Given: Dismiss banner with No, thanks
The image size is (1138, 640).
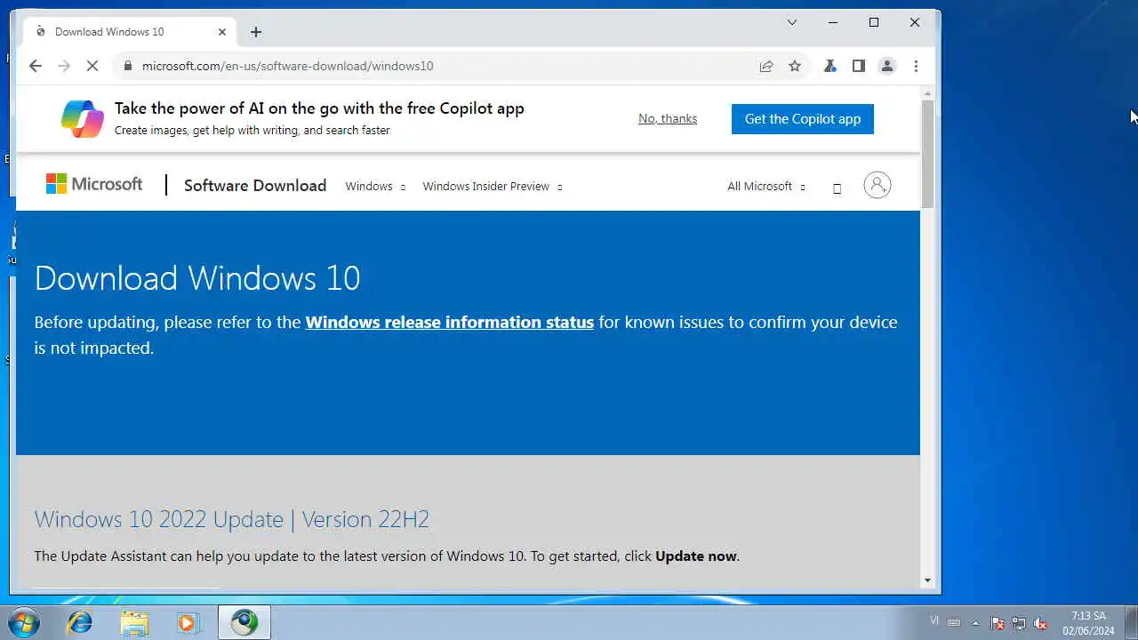Looking at the screenshot, I should tap(668, 118).
